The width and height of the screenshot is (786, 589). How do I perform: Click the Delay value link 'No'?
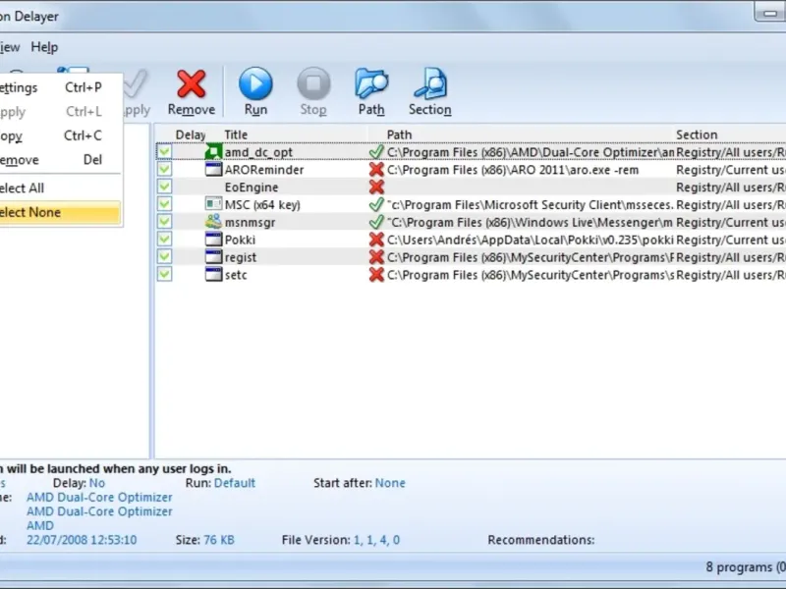(96, 483)
